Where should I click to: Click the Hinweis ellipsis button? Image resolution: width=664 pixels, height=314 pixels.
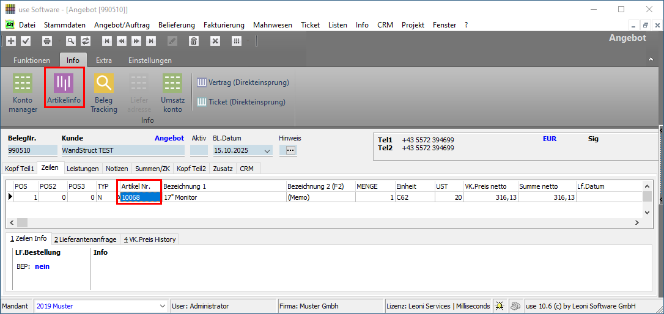click(x=290, y=150)
